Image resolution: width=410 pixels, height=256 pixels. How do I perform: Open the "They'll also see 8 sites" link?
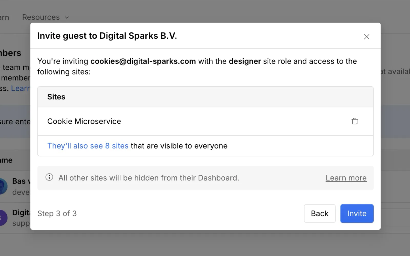click(88, 146)
